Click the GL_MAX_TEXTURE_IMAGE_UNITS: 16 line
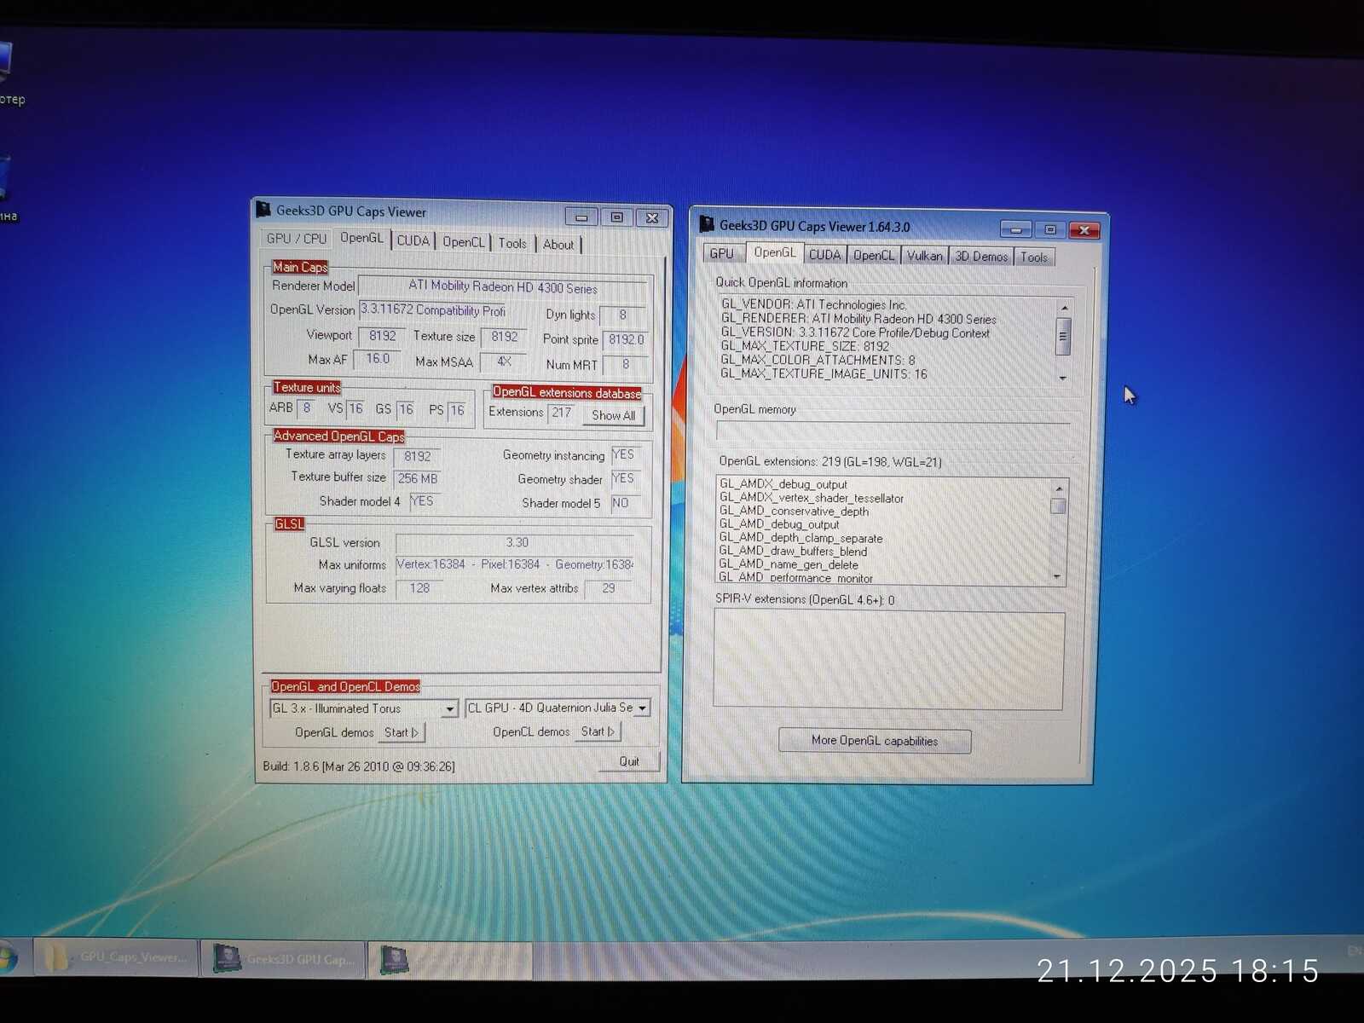Screen dimensions: 1364x1023 824,373
